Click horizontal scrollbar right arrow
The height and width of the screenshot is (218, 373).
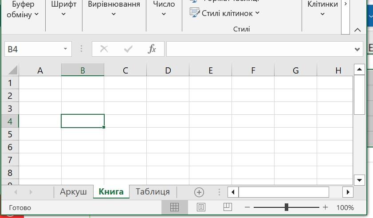348,192
